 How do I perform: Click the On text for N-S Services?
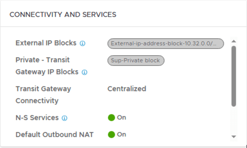[121, 118]
